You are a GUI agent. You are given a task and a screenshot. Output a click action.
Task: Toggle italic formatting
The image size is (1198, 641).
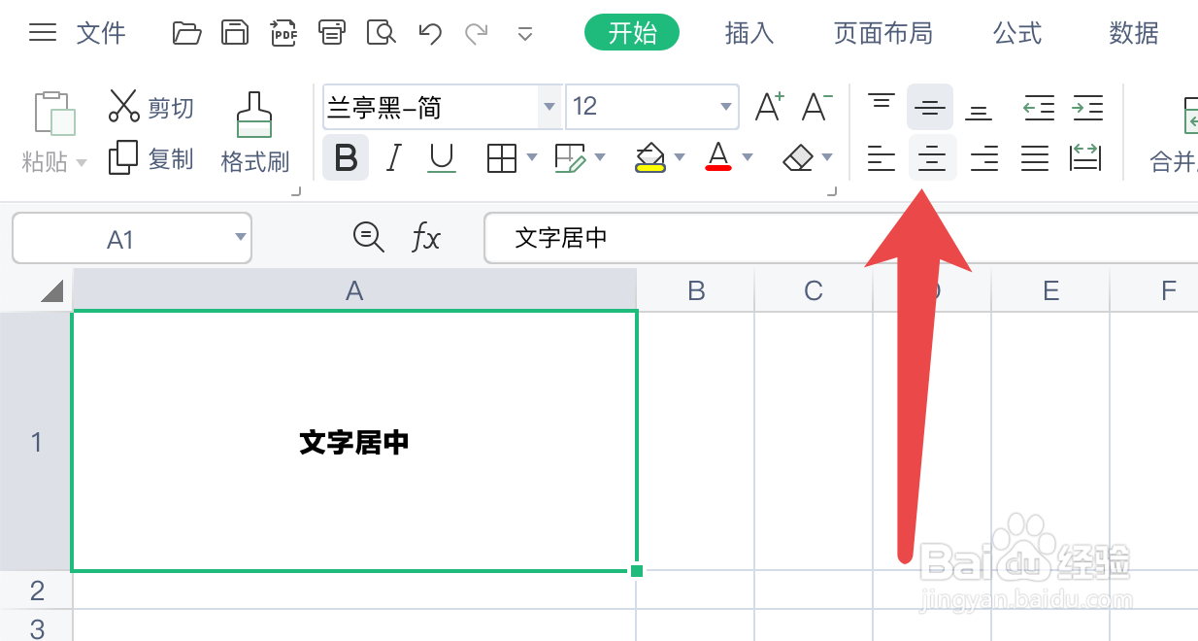click(393, 157)
